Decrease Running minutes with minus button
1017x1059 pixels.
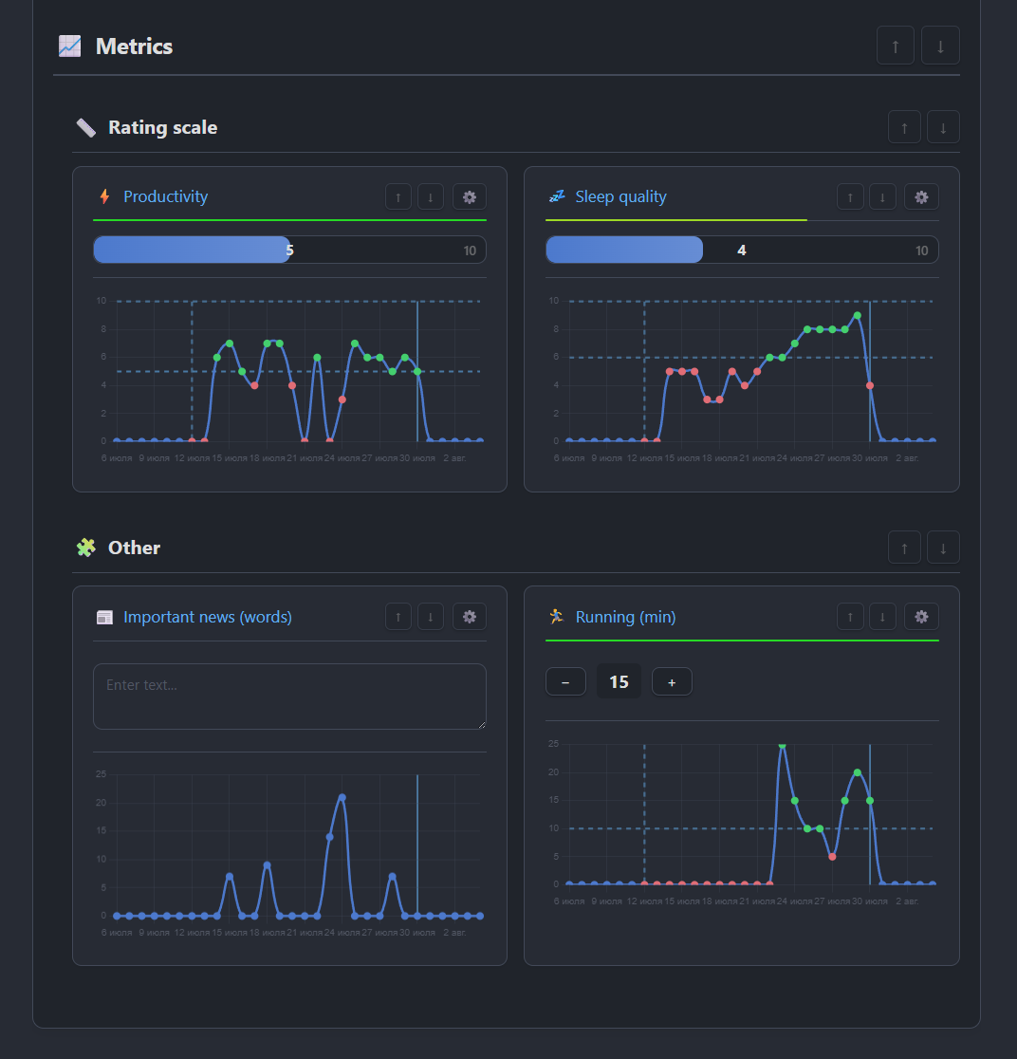tap(565, 682)
